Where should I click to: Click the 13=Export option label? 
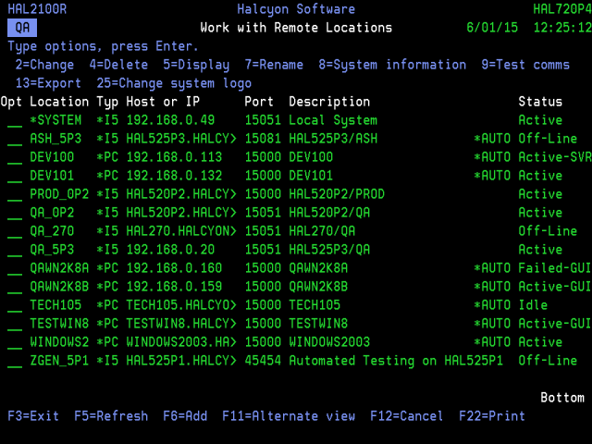48,83
